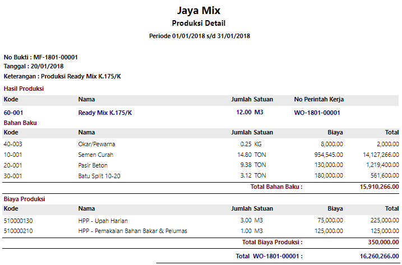Click the Total Biaya Produksi amount 350,000.00
The height and width of the screenshot is (265, 402).
[380, 242]
